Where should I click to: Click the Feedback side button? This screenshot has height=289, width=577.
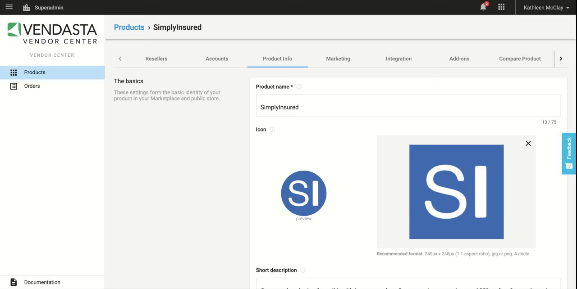pyautogui.click(x=569, y=154)
